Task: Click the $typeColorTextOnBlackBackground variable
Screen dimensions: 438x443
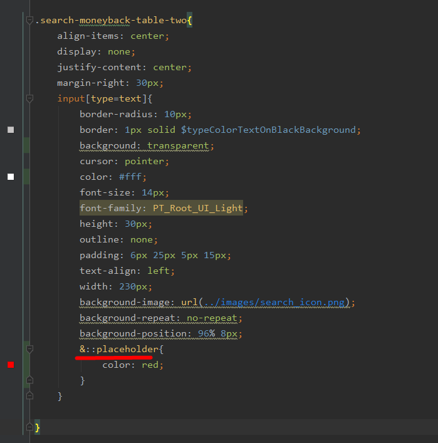Action: pyautogui.click(x=268, y=130)
